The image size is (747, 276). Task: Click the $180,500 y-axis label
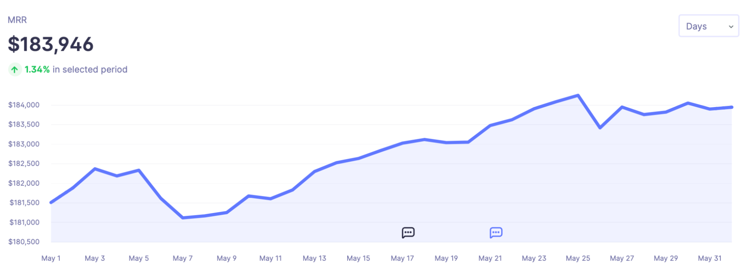pos(24,242)
